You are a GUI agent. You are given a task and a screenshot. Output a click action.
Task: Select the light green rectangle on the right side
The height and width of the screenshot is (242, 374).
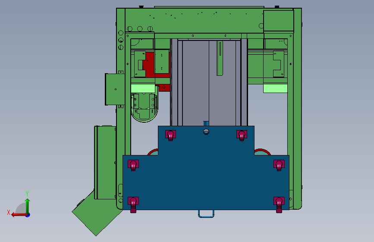275,88
